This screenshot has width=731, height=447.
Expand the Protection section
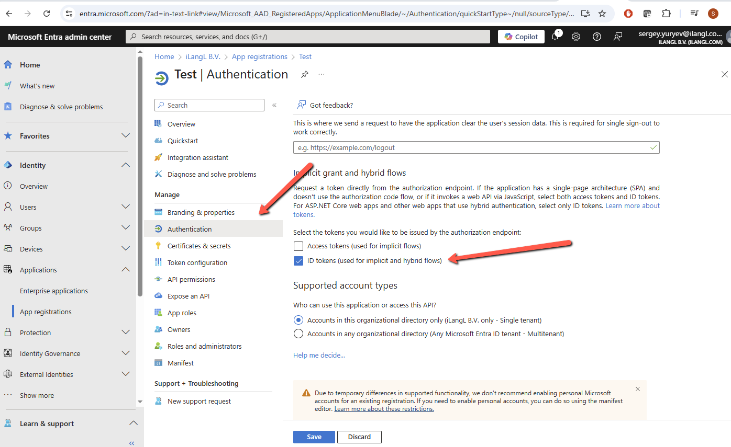(x=126, y=333)
